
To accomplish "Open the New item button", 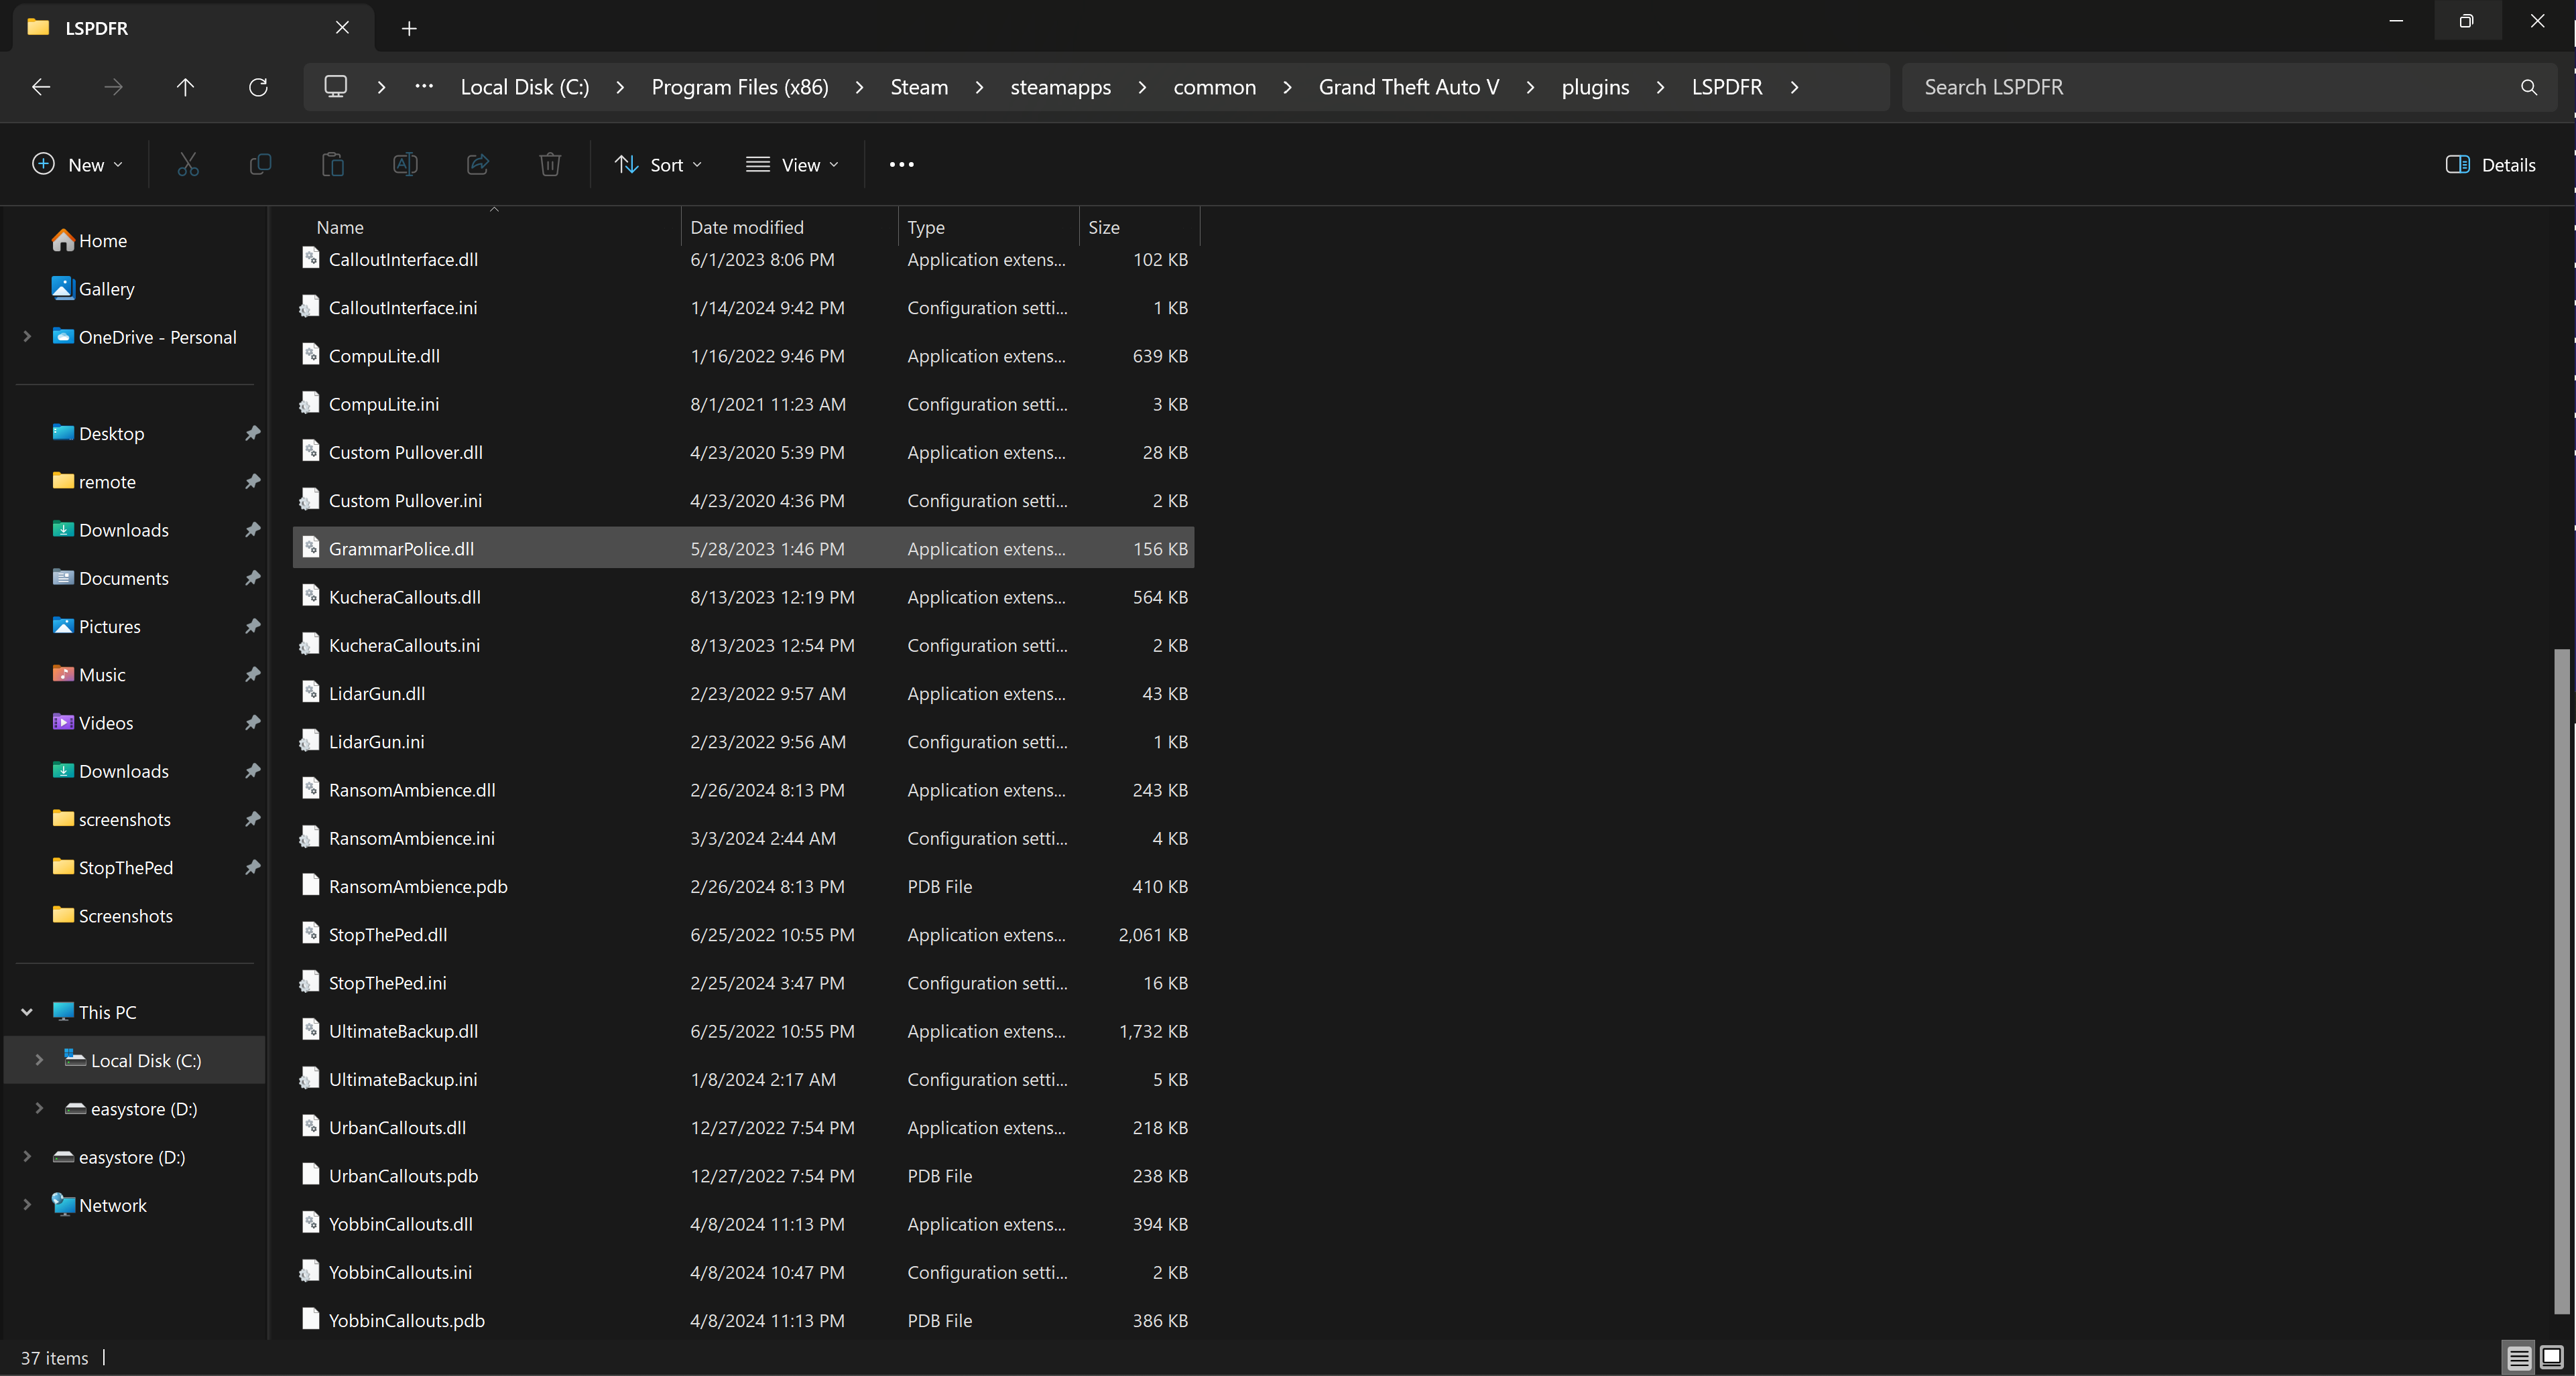I will click(x=77, y=165).
